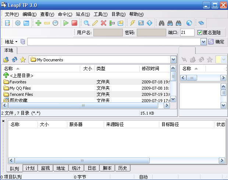Click the 确定 button
The image size is (228, 180).
pos(216,42)
